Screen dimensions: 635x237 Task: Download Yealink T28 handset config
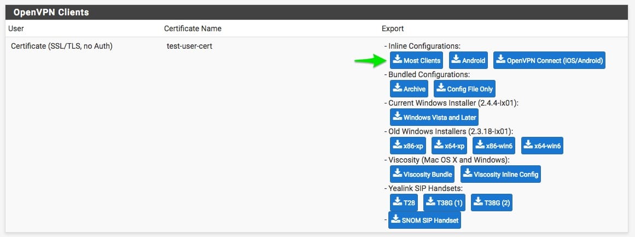pyautogui.click(x=404, y=203)
